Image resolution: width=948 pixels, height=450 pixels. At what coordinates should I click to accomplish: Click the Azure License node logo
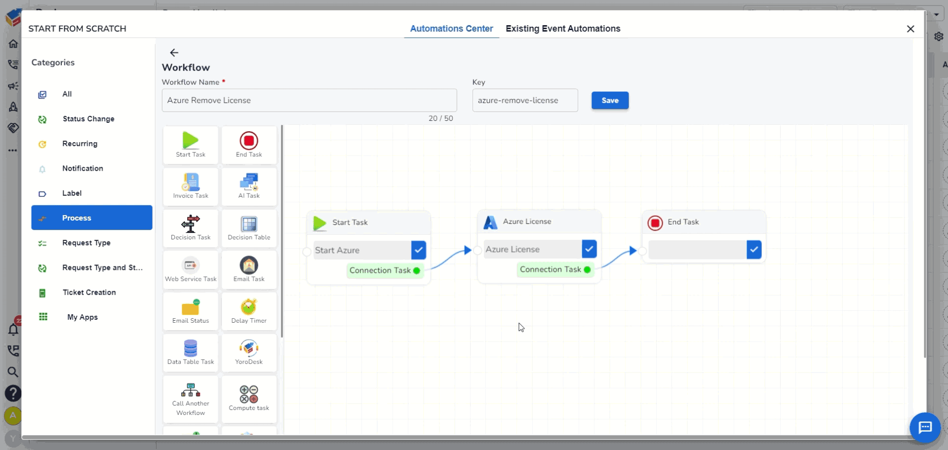490,223
